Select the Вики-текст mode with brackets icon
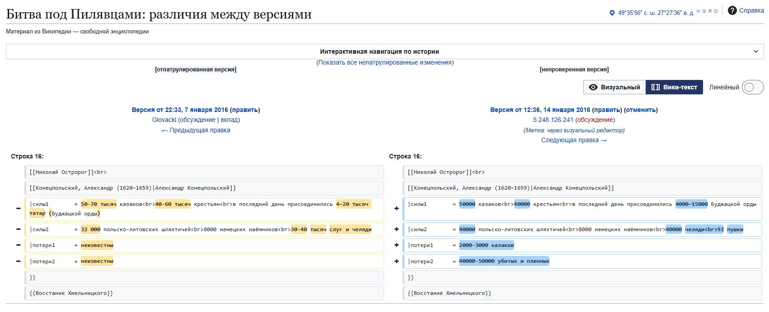Image resolution: width=769 pixels, height=312 pixels. pyautogui.click(x=674, y=87)
